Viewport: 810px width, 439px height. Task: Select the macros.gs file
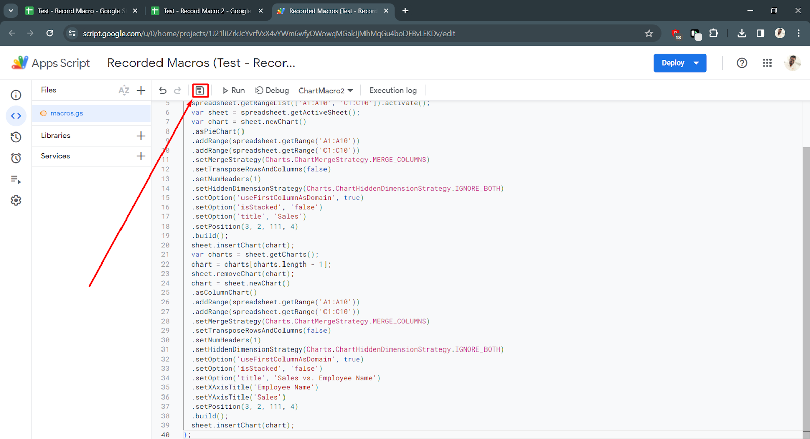coord(92,113)
